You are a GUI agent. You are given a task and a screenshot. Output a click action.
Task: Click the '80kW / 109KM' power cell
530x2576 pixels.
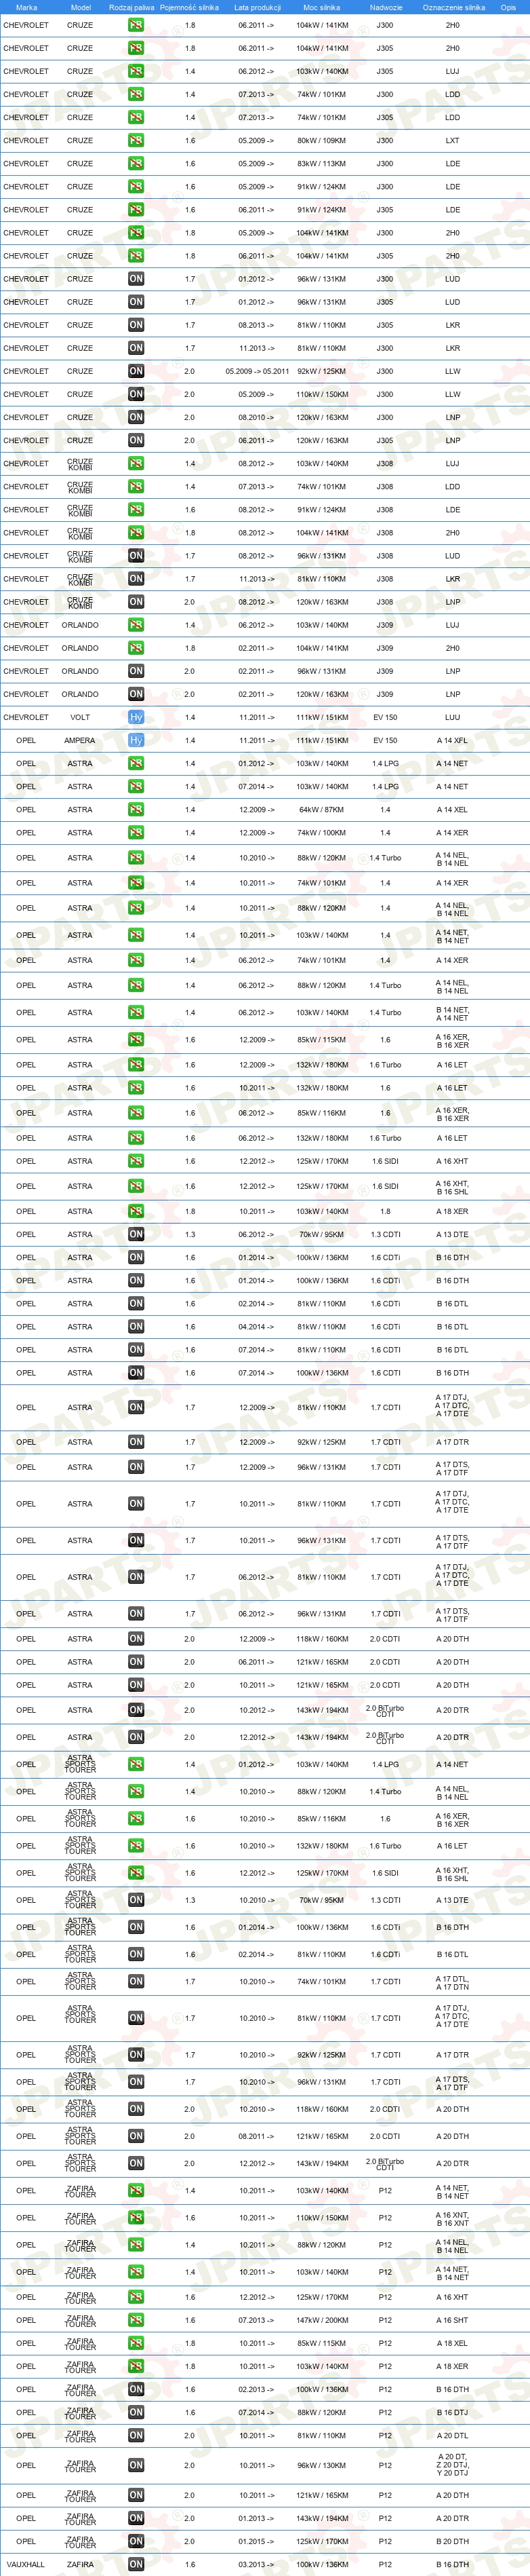tap(321, 140)
